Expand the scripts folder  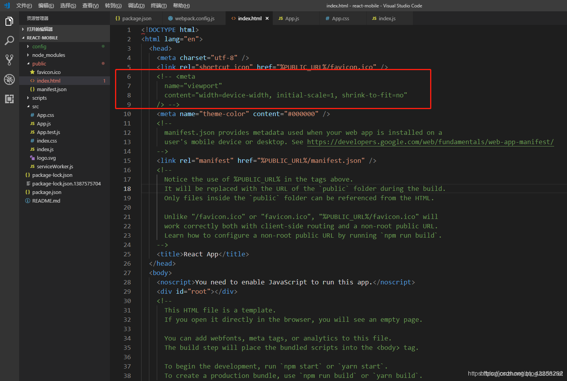(28, 98)
